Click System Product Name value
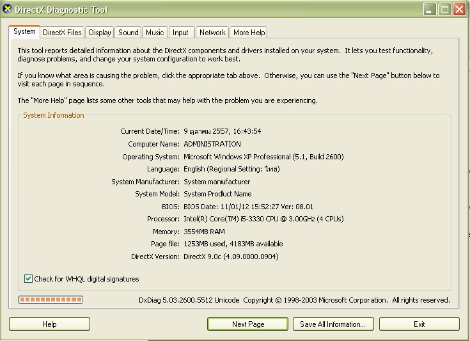 click(217, 194)
